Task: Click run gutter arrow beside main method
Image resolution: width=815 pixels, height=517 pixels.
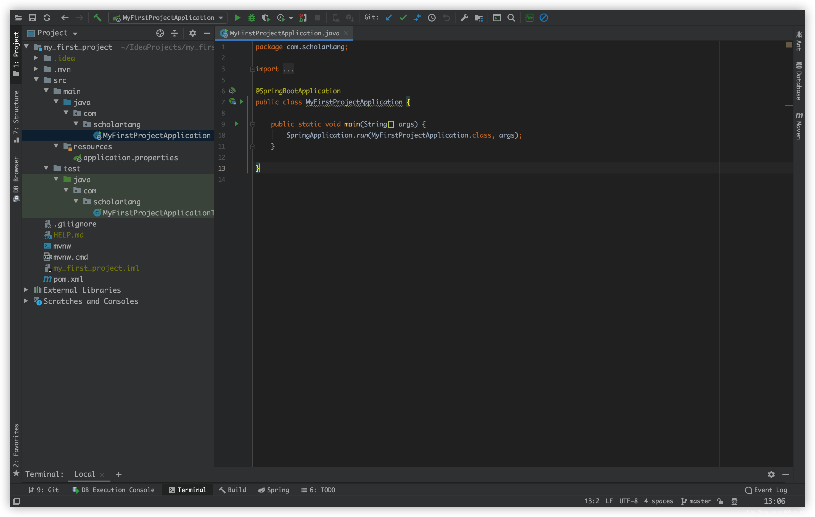Action: point(236,124)
